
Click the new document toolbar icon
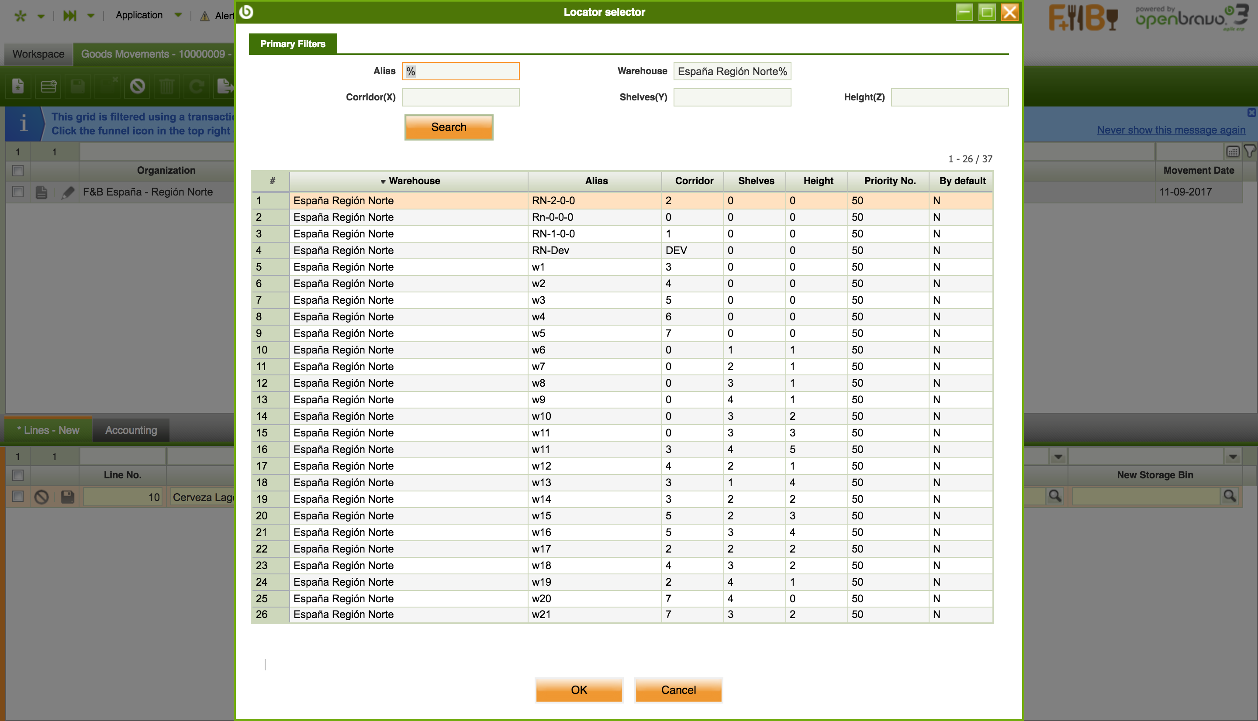(18, 87)
